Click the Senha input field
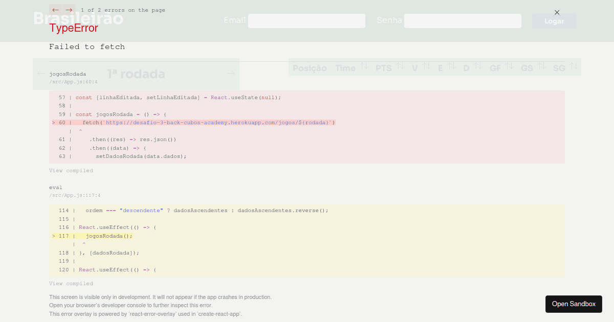Screen dimensions: 614x322 (463, 21)
